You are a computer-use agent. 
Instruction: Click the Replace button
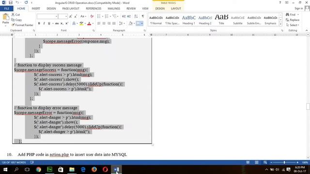click(x=293, y=20)
